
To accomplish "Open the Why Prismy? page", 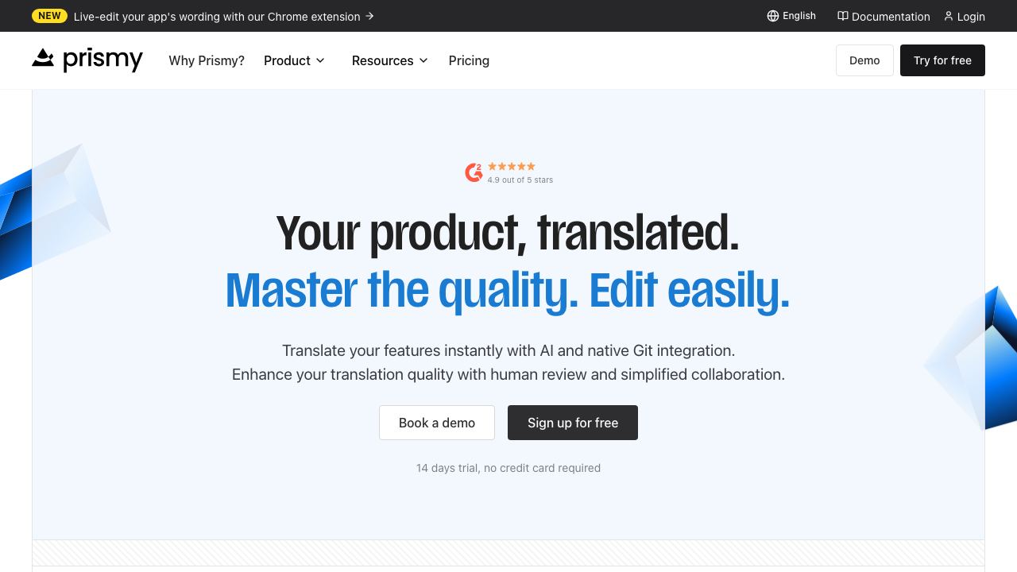I will point(207,60).
